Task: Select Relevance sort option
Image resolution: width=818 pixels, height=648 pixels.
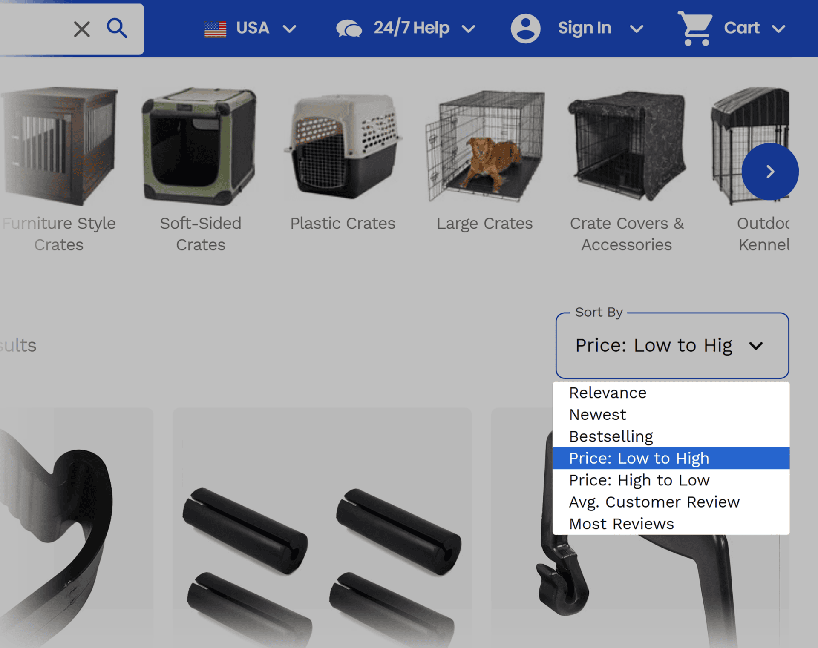Action: pyautogui.click(x=608, y=393)
